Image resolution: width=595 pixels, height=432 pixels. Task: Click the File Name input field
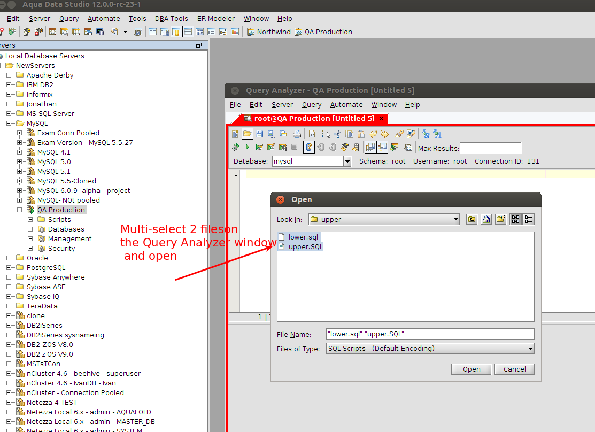(x=430, y=334)
